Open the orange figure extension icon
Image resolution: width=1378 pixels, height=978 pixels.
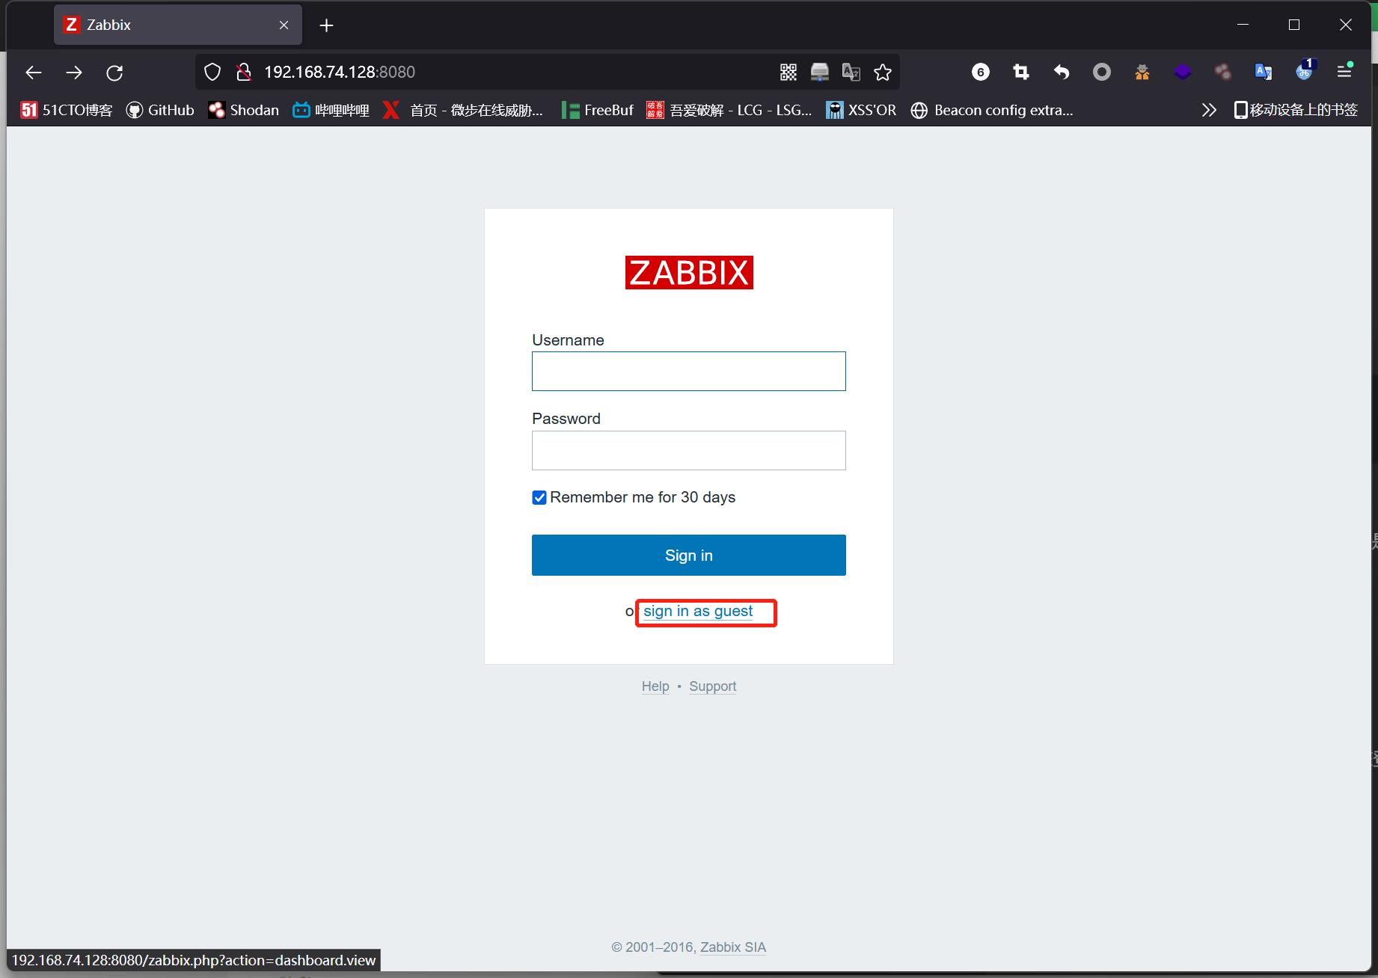click(x=1142, y=72)
